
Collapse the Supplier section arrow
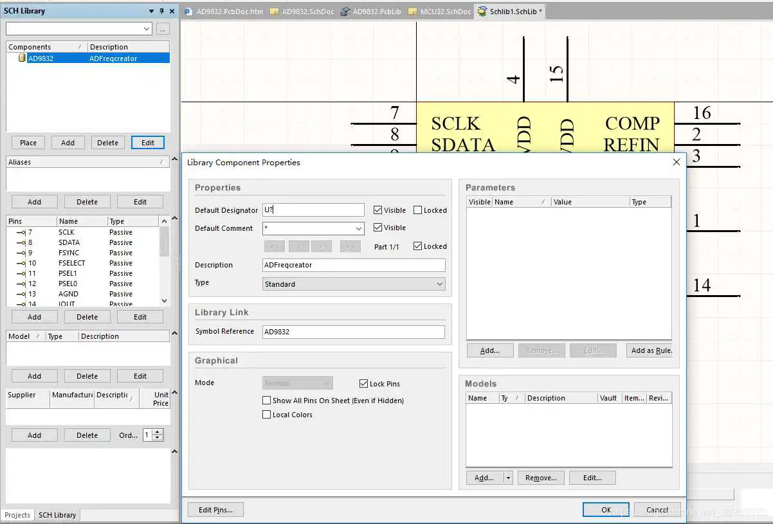click(174, 392)
